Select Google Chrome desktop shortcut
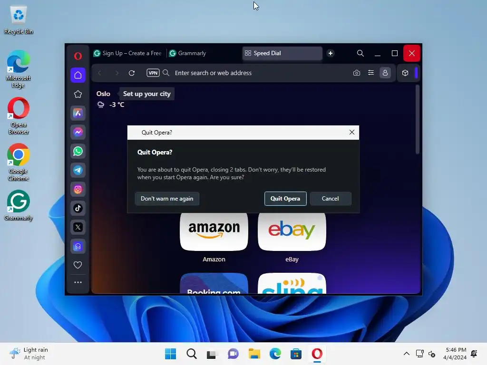The image size is (487, 365). [19, 163]
